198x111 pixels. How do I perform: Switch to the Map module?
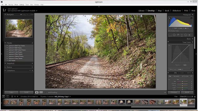click(x=160, y=11)
